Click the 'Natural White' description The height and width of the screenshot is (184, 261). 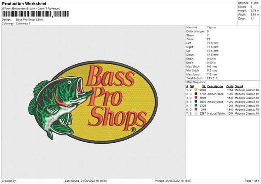point(216,113)
